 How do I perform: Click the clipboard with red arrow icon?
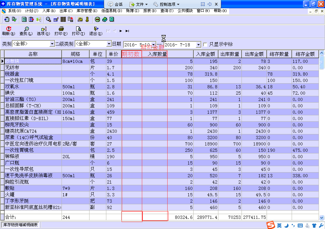point(31,19)
